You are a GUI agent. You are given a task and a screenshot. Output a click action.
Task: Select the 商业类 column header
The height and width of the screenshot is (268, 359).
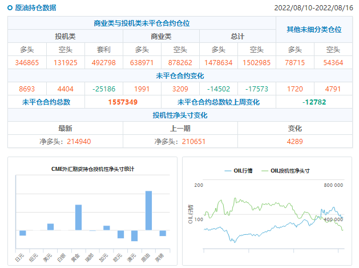(161, 36)
